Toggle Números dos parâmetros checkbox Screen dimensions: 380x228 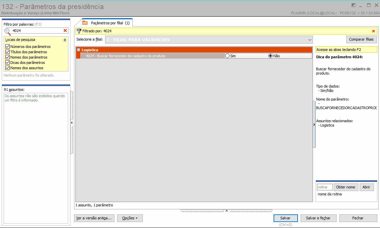point(8,46)
